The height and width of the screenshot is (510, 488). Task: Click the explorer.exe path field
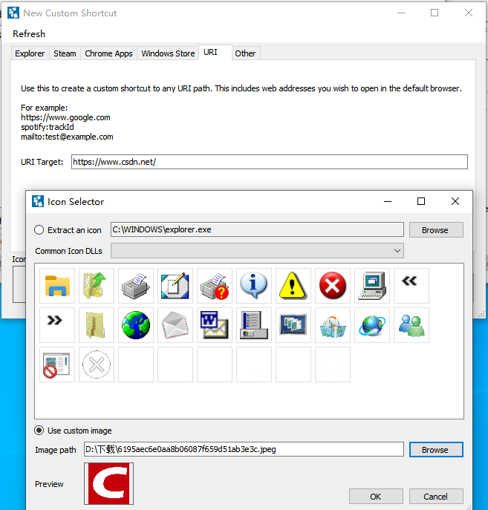(x=257, y=229)
